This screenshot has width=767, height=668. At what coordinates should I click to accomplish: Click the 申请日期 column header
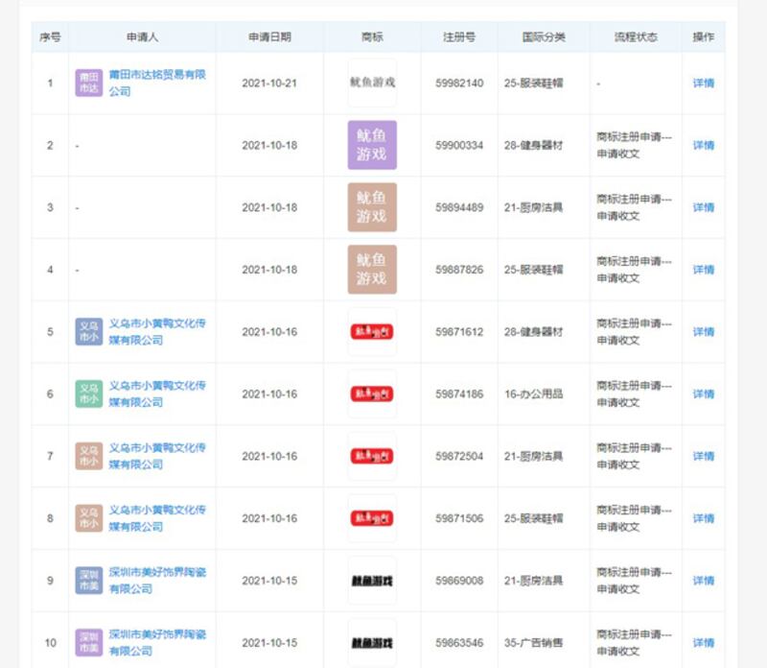click(269, 37)
